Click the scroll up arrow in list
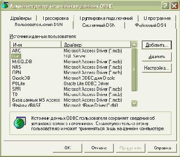This screenshot has width=180, height=157. [134, 45]
